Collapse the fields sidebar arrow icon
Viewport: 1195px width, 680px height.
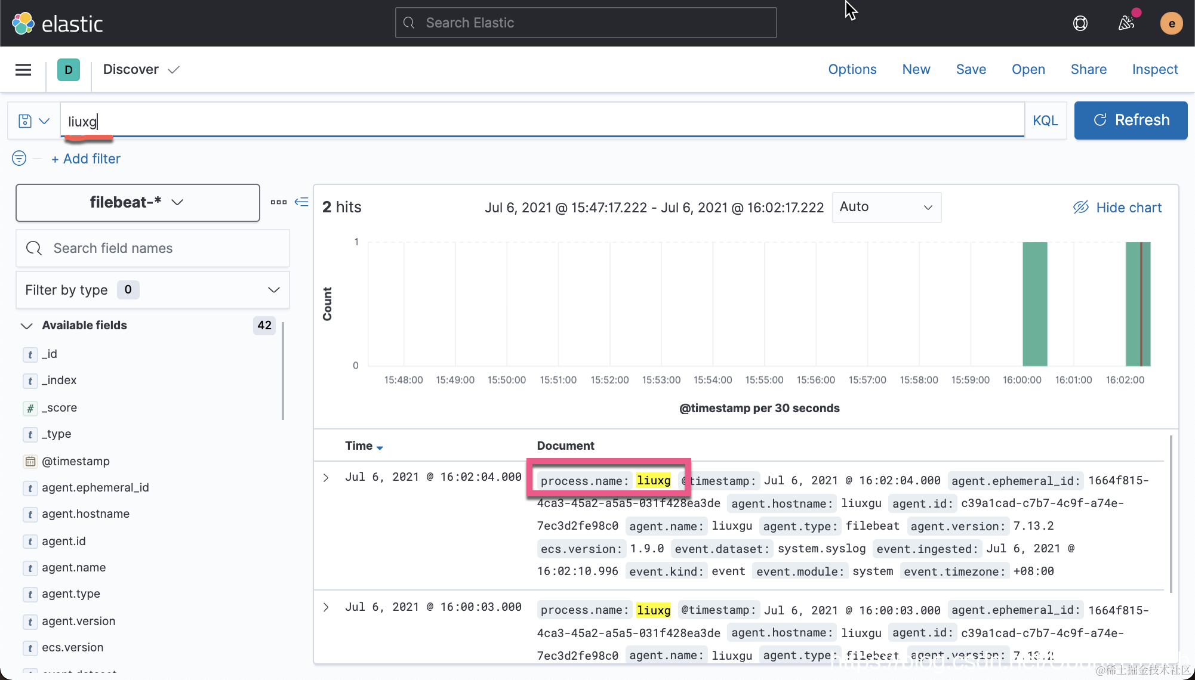click(302, 202)
